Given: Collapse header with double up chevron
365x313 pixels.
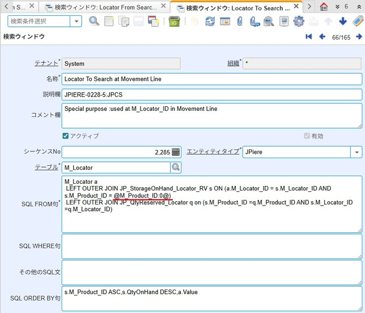Looking at the screenshot, I should click(x=359, y=7).
